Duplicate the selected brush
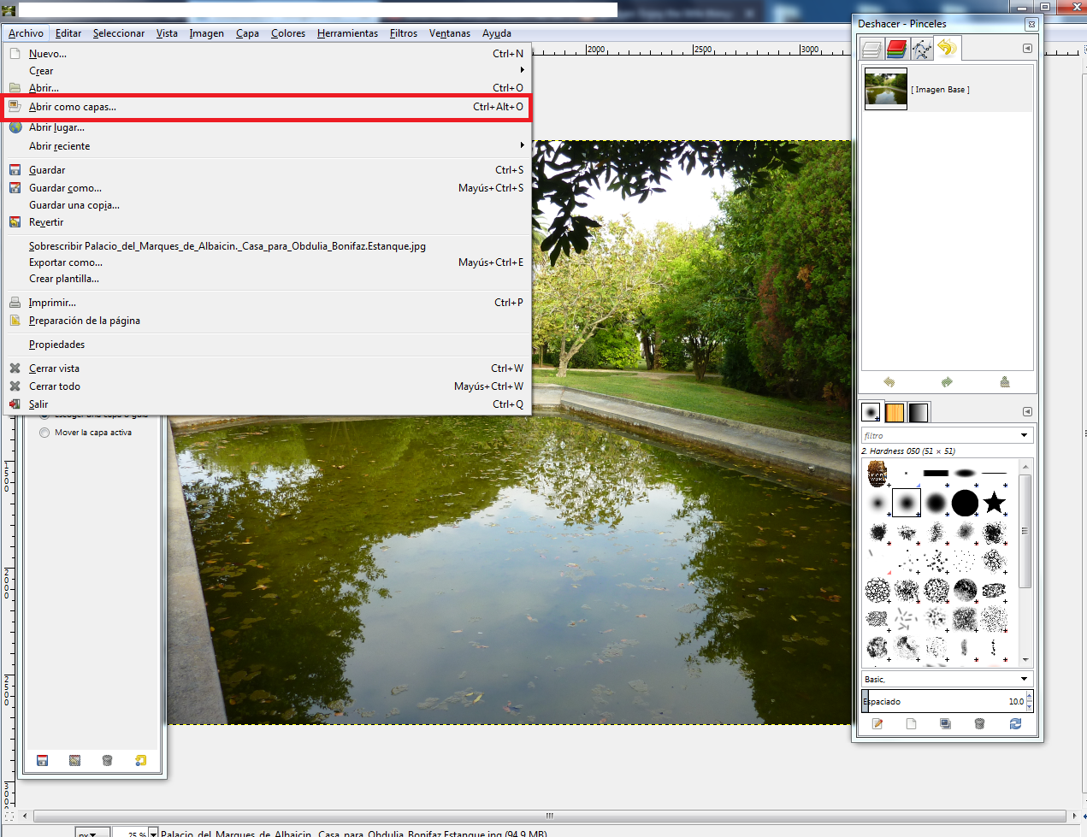Image resolution: width=1087 pixels, height=837 pixels. [945, 723]
